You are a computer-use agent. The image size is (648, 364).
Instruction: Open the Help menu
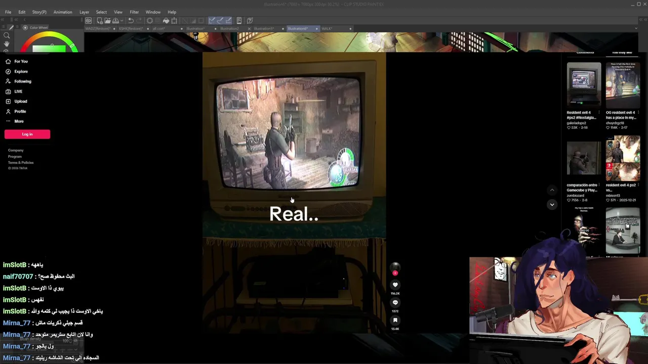point(172,12)
